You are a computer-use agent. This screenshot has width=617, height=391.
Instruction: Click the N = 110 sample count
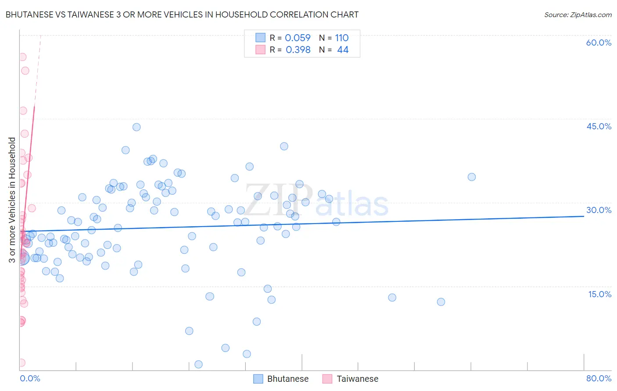point(334,38)
